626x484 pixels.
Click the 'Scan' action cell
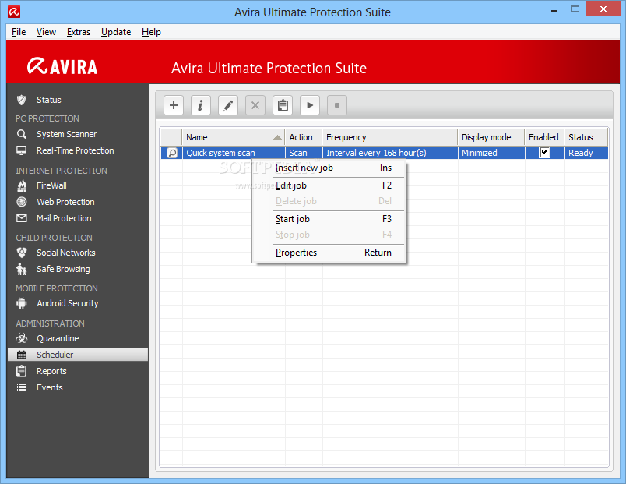(x=304, y=153)
